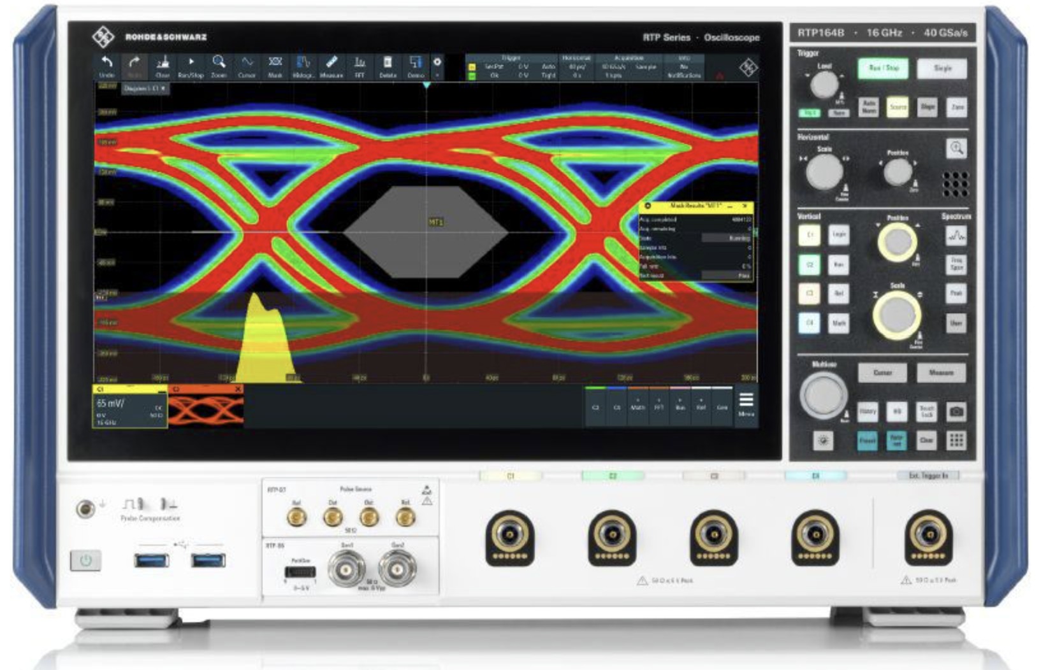1048x670 pixels.
Task: Click the Horizontal Position knob
Action: click(898, 171)
